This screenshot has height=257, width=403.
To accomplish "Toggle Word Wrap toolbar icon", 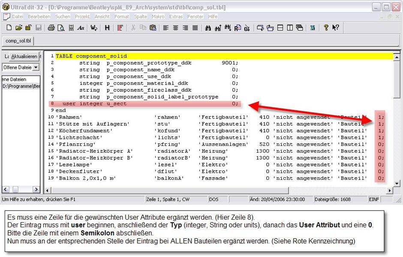I will [94, 27].
